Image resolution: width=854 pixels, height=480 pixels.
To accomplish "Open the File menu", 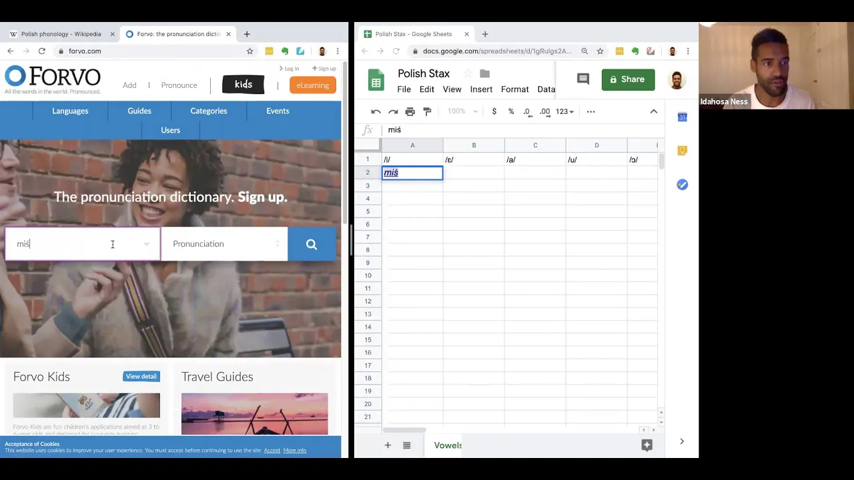I will [x=404, y=89].
